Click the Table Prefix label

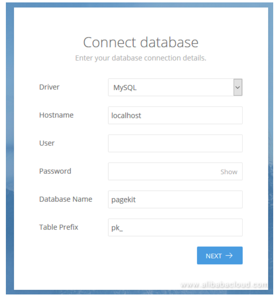click(59, 227)
